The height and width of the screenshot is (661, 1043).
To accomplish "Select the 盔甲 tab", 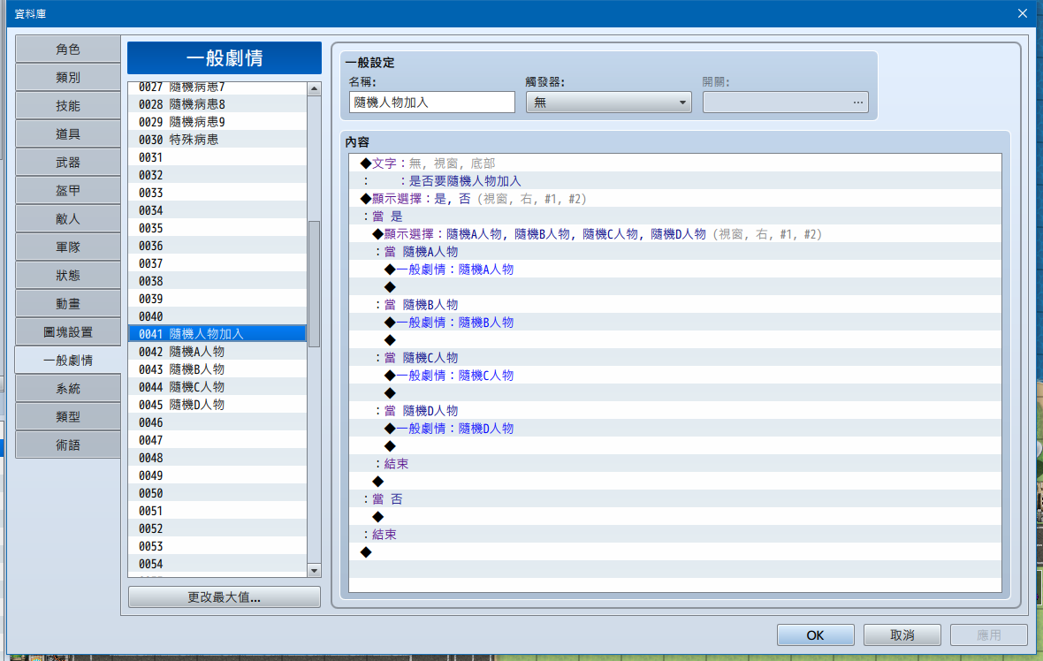I will click(x=68, y=190).
